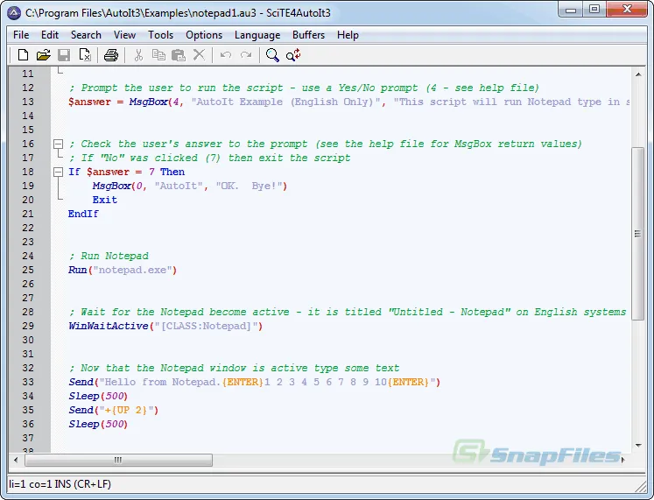Open Find using the magnifying glass icon

(272, 54)
